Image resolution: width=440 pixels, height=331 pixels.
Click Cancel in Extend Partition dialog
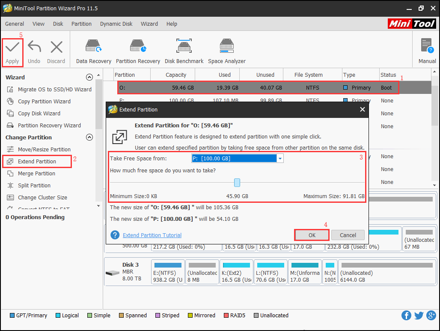pos(348,235)
